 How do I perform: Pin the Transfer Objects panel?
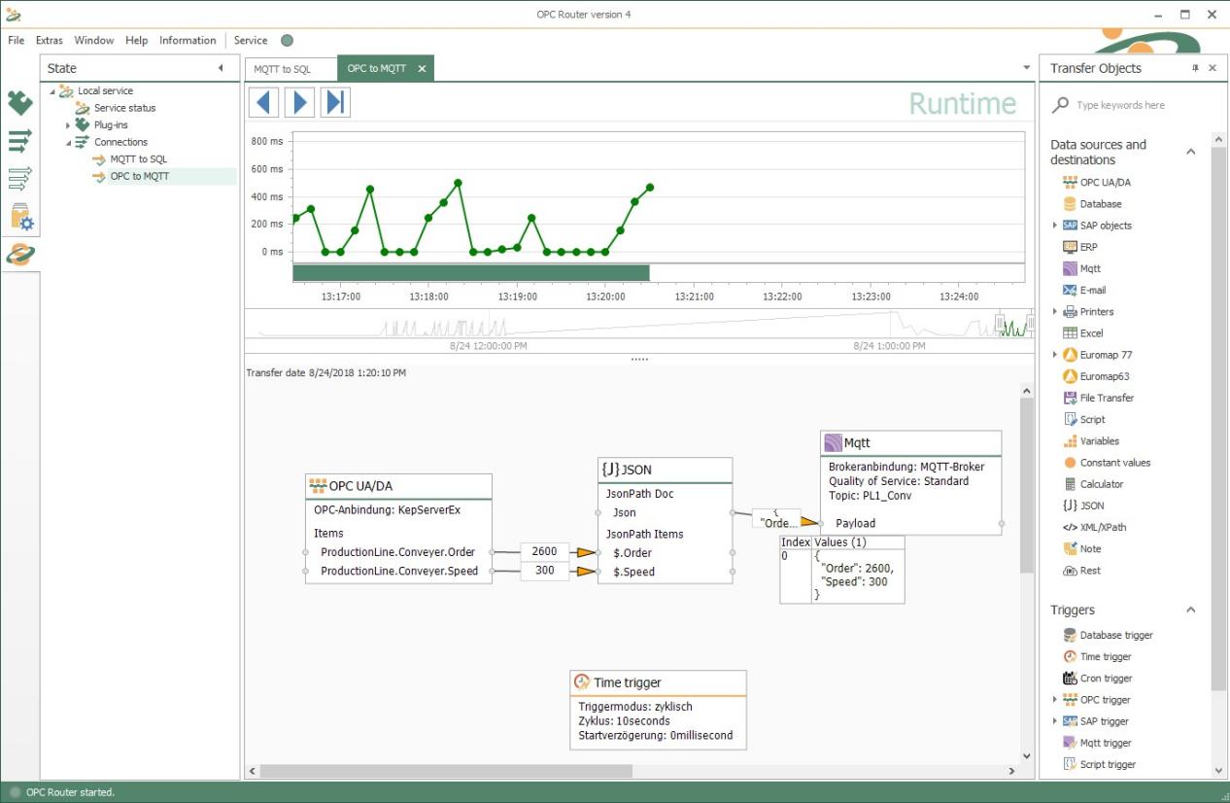pyautogui.click(x=1197, y=68)
